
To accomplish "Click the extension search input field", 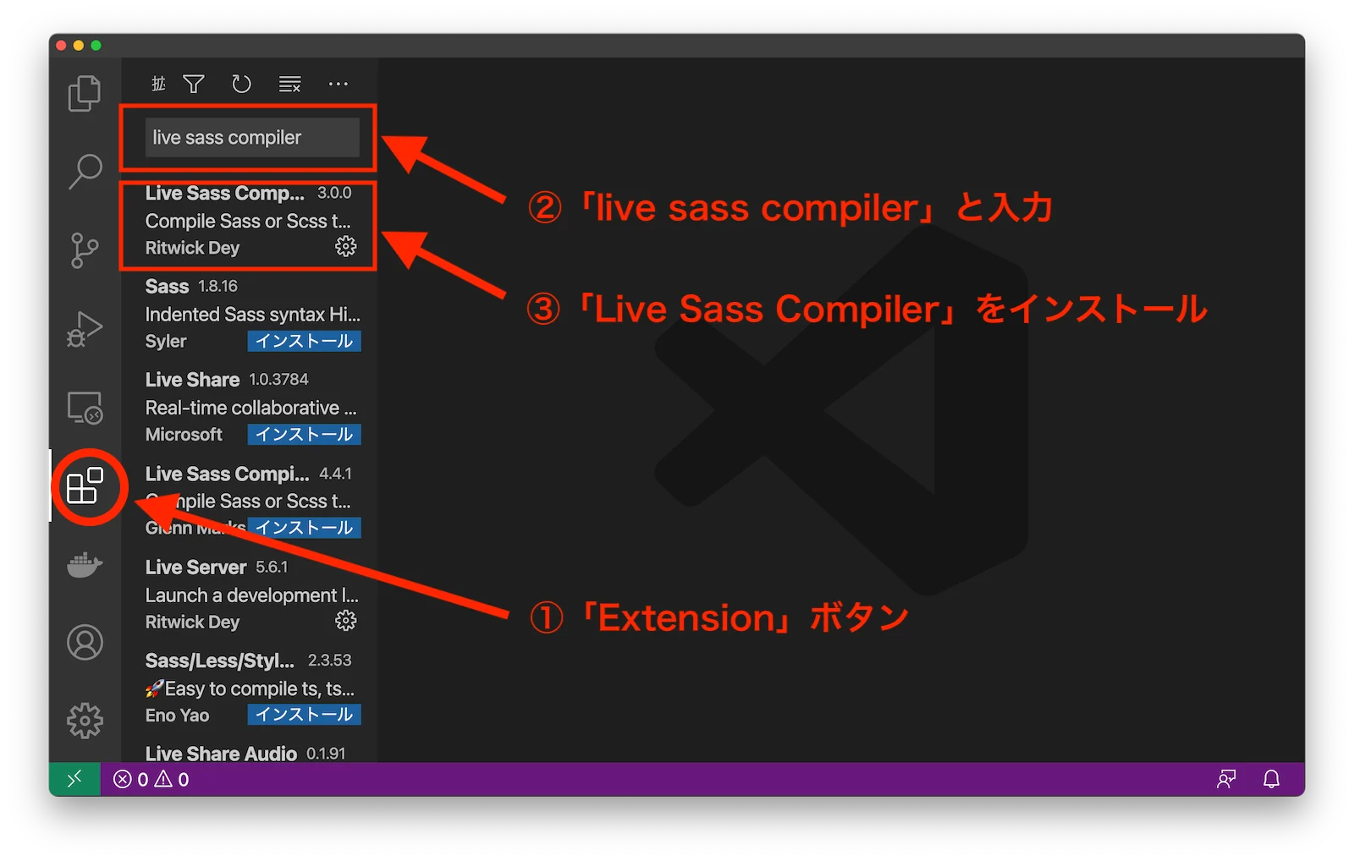I will point(254,137).
